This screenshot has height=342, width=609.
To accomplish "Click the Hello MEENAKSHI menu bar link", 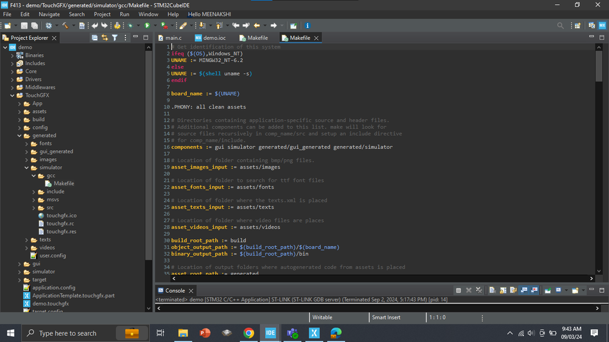I will pyautogui.click(x=211, y=14).
